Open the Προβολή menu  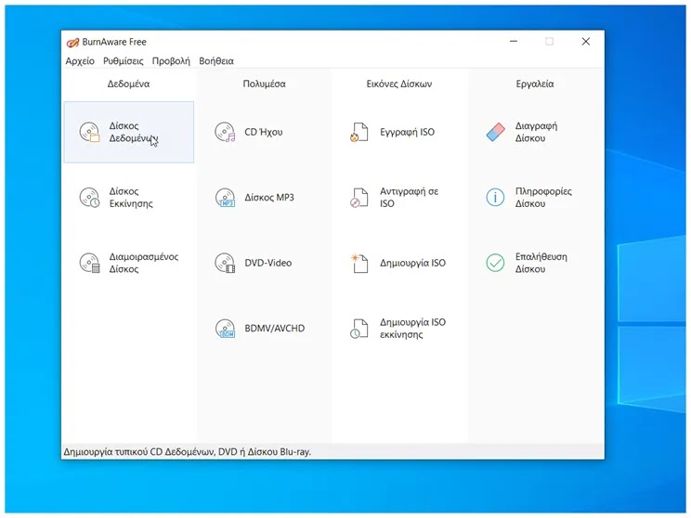coord(171,61)
